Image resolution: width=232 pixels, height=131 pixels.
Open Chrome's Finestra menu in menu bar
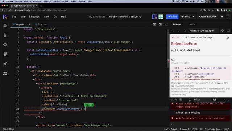(x=82, y=1)
